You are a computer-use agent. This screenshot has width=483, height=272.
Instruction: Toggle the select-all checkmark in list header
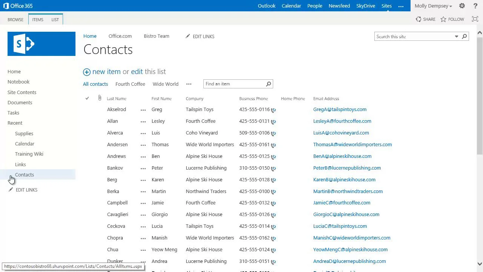point(87,98)
